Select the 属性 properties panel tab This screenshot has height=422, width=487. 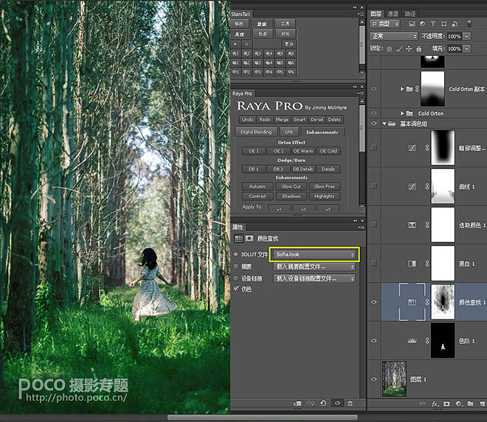(238, 228)
